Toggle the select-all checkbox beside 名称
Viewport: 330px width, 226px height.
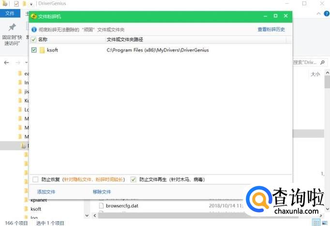(x=34, y=39)
